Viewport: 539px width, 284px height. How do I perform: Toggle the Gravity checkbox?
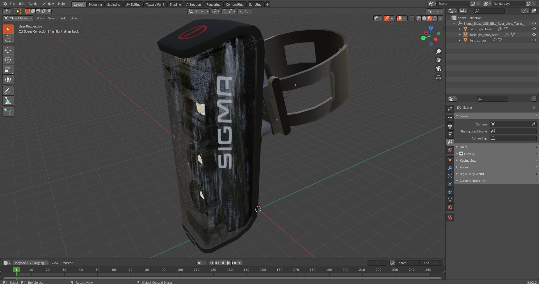click(x=461, y=154)
